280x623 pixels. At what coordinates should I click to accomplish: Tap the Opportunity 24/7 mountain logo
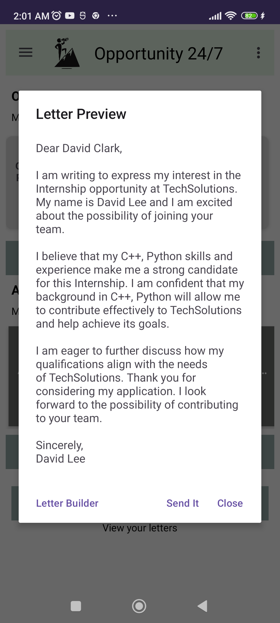click(67, 53)
